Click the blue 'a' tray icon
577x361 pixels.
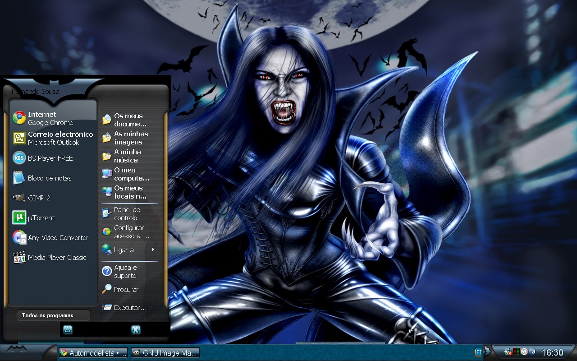tap(533, 352)
